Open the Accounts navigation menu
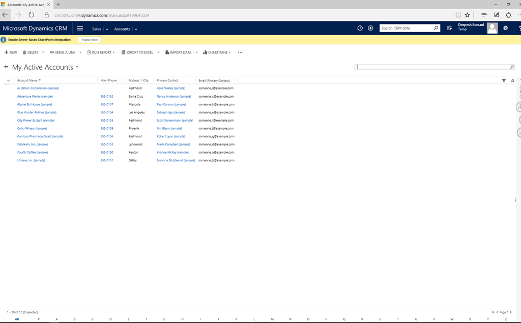521x323 pixels. pyautogui.click(x=125, y=29)
